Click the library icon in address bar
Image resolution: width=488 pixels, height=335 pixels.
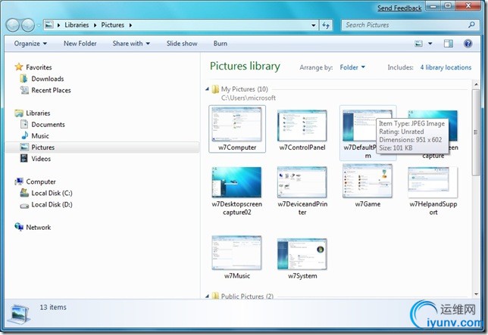coord(48,25)
